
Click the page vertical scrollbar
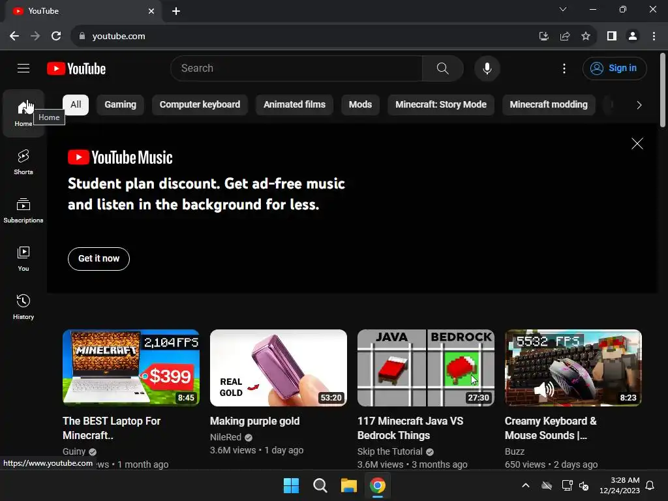coord(663,90)
